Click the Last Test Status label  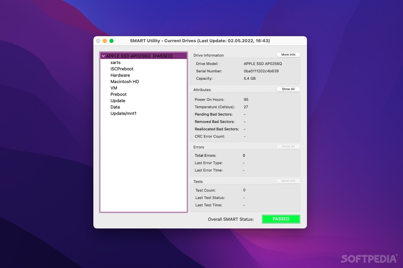pos(210,198)
